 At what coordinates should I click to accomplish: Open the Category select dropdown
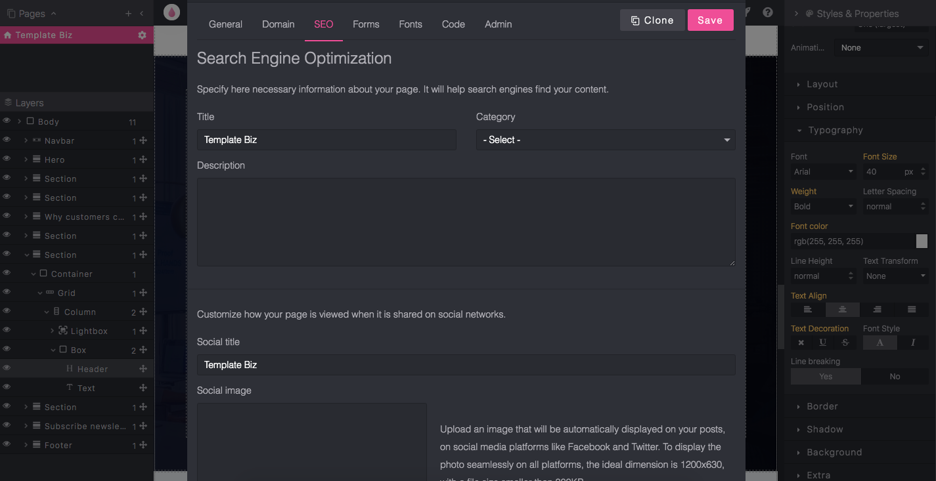[x=605, y=140]
